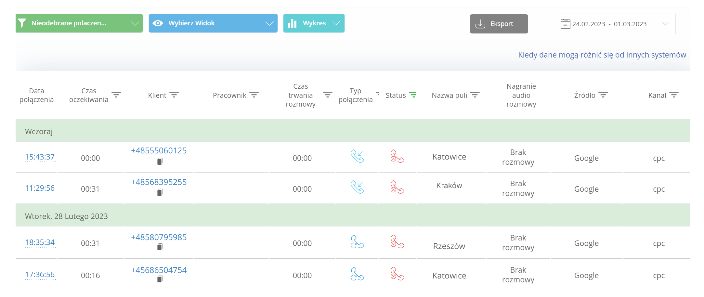Click Katowice pool in 17:36:56 row
Viewport: 704px width, 297px height.
[x=449, y=276]
